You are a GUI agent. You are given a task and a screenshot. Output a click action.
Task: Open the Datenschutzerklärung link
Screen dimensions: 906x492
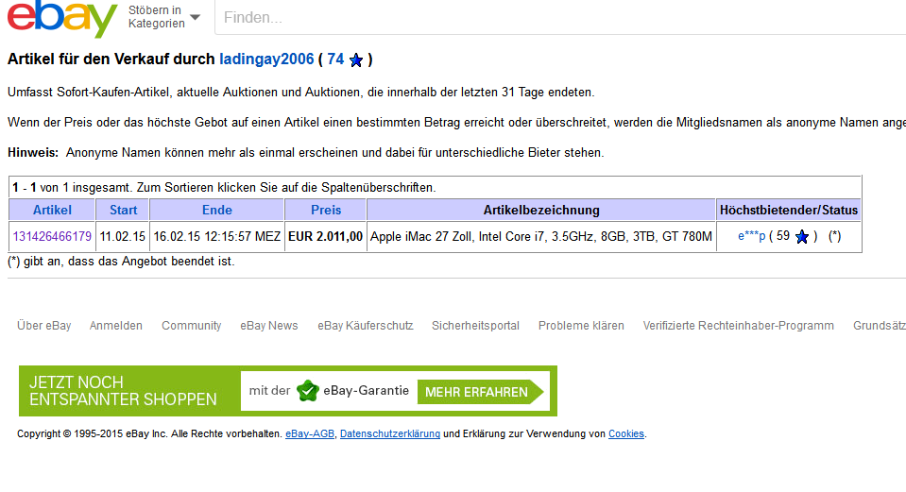click(x=389, y=434)
